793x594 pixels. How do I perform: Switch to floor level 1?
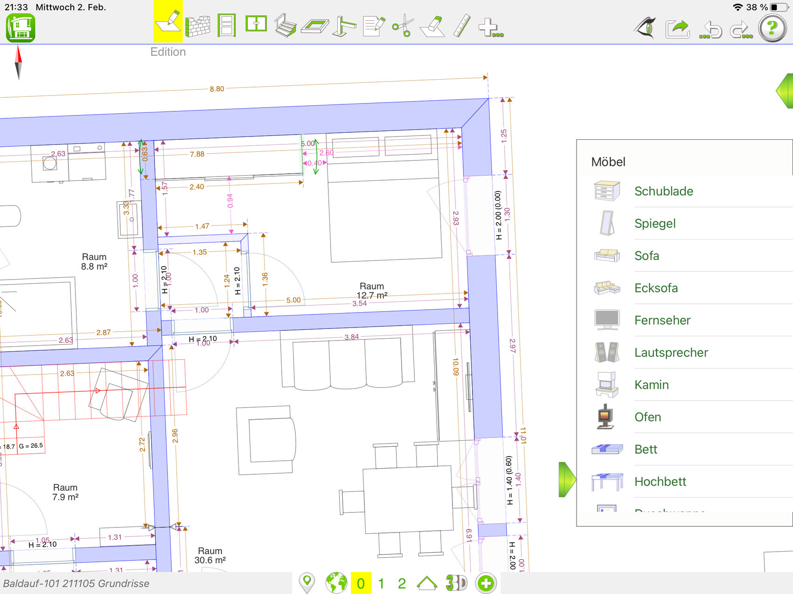click(381, 583)
